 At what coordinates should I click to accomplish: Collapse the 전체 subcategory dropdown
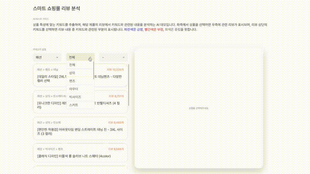80,57
